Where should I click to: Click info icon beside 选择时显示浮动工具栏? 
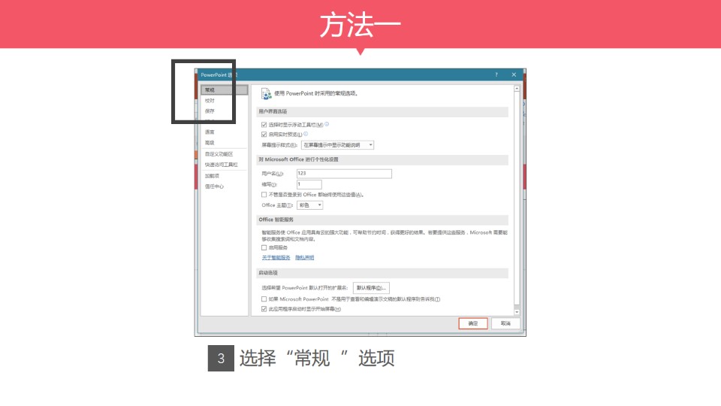click(327, 124)
